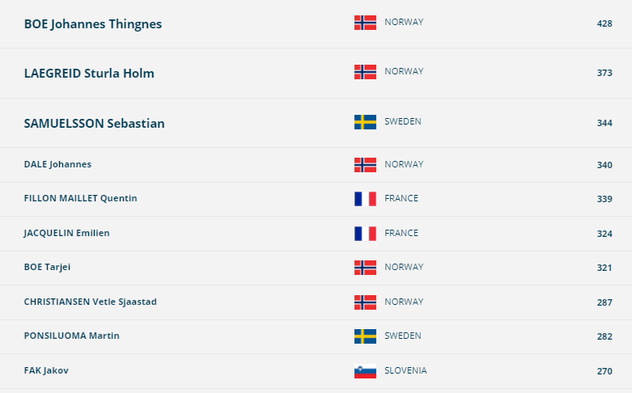Select FILLON MAILLET Quentin name
The height and width of the screenshot is (393, 632).
pos(81,198)
